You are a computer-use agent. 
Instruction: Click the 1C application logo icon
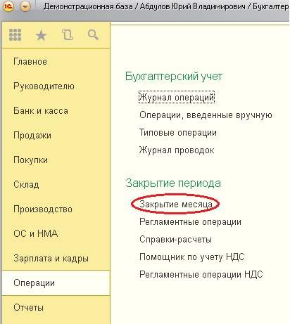[8, 6]
